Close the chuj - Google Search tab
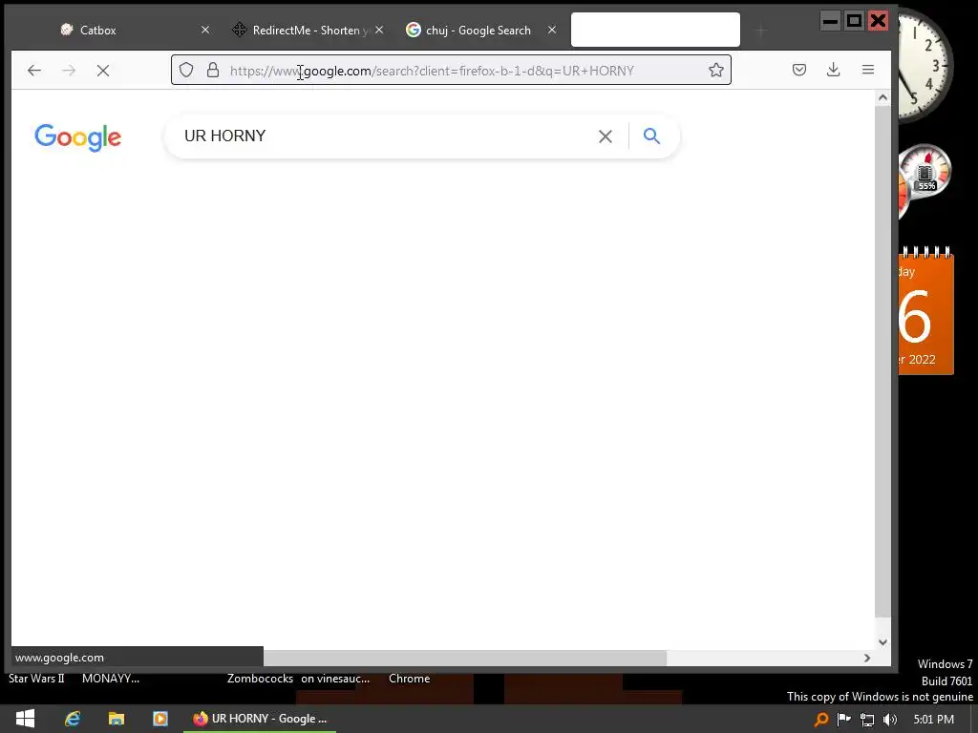 pos(552,30)
